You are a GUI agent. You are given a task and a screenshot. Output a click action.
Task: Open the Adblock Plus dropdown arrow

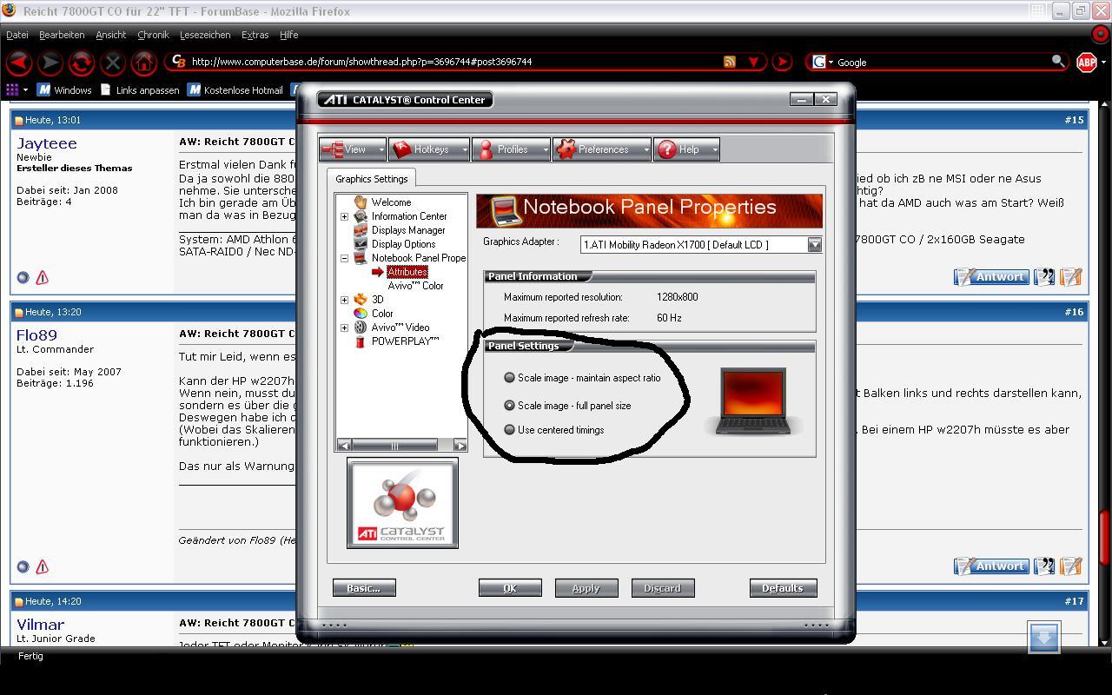[1103, 62]
